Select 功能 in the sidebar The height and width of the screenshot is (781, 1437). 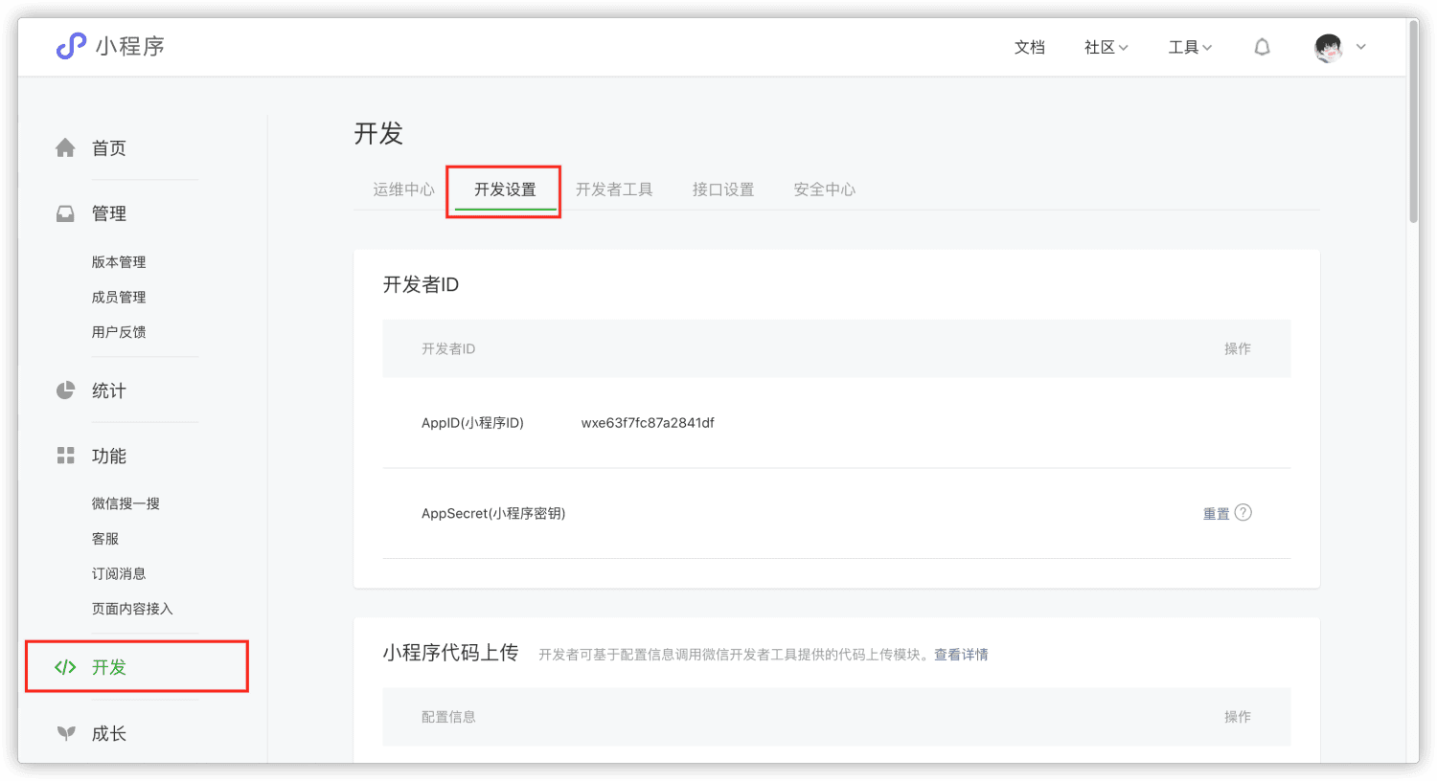click(x=109, y=457)
